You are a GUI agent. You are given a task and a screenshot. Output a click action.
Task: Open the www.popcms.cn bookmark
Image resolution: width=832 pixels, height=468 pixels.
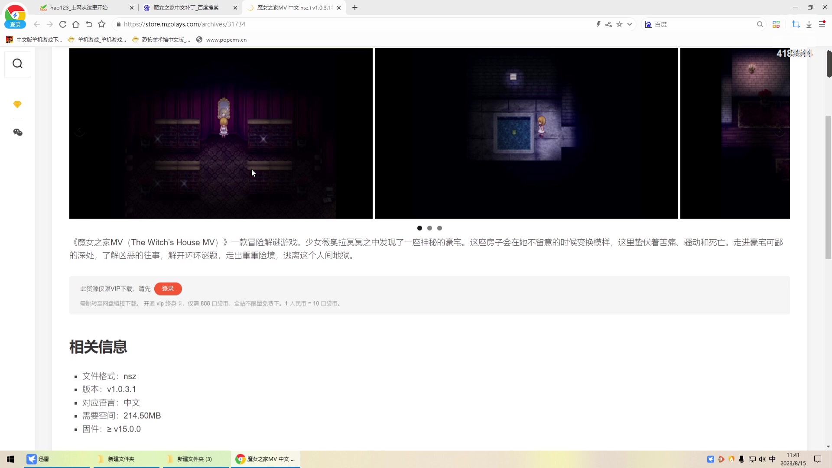221,39
